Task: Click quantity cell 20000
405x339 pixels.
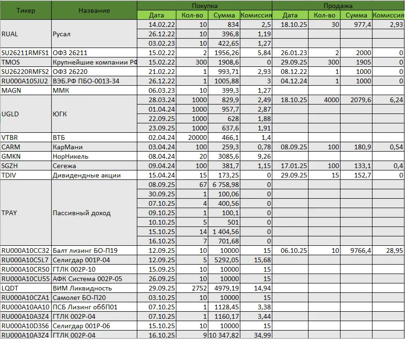Action: (x=192, y=137)
